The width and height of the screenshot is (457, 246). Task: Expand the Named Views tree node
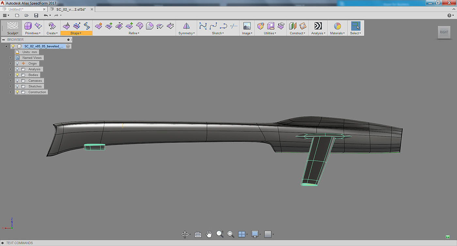point(10,58)
